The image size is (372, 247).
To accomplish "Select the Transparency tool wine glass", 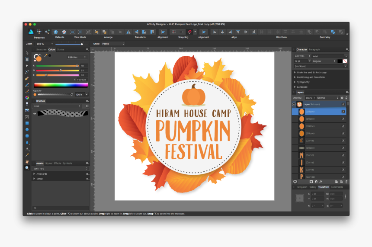I will pyautogui.click(x=27, y=104).
